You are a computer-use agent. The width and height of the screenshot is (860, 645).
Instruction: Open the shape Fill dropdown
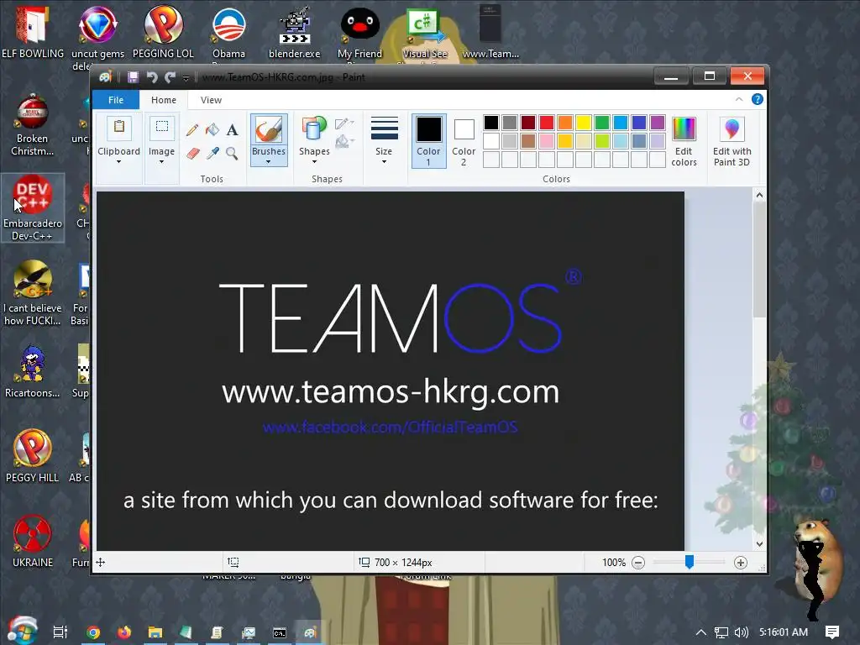tap(345, 142)
